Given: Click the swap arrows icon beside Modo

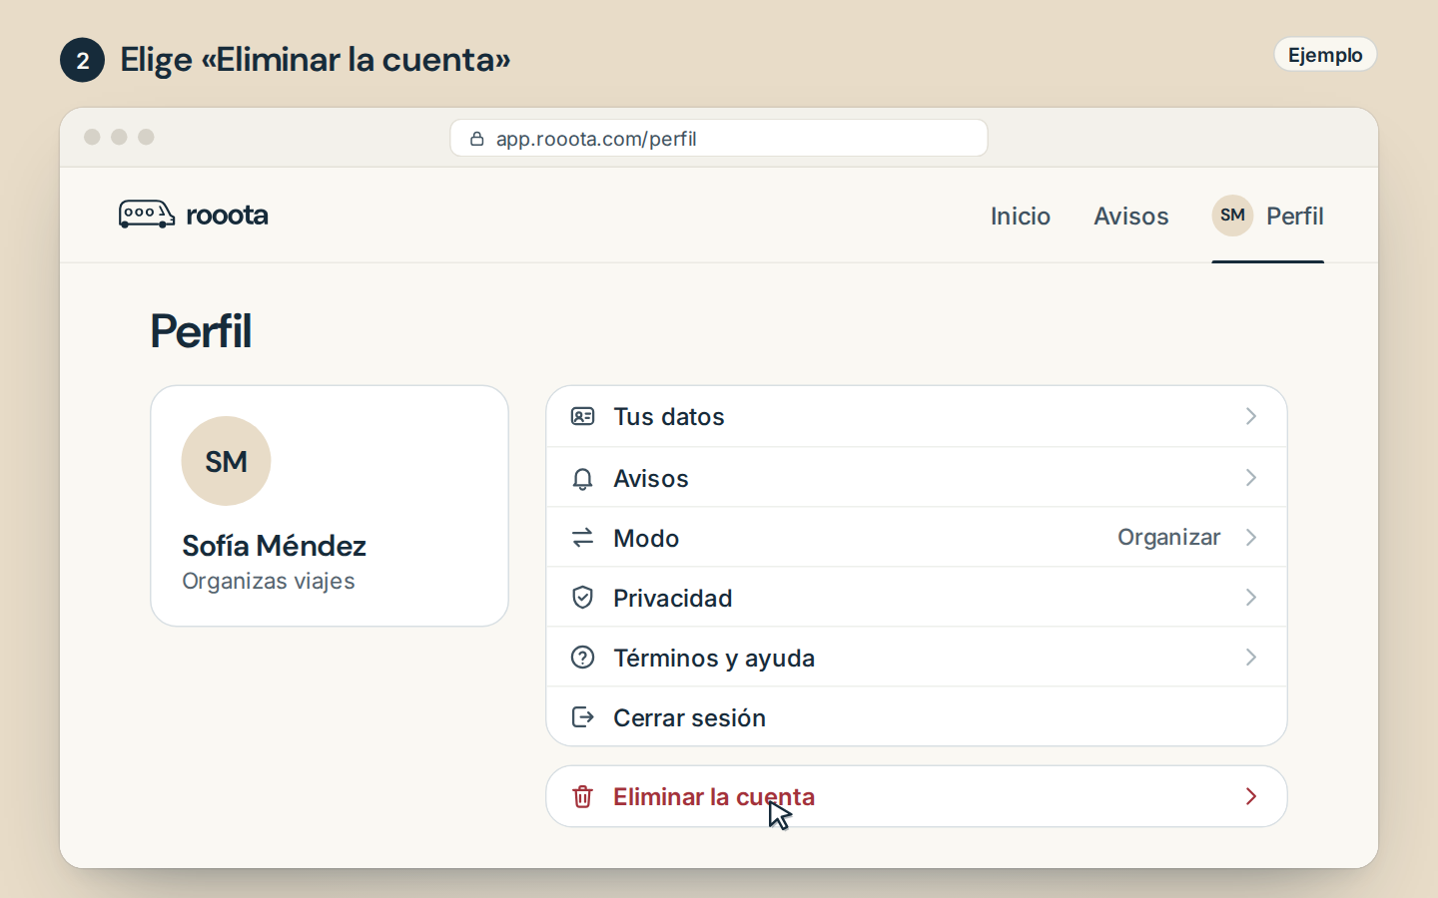Looking at the screenshot, I should (x=582, y=538).
